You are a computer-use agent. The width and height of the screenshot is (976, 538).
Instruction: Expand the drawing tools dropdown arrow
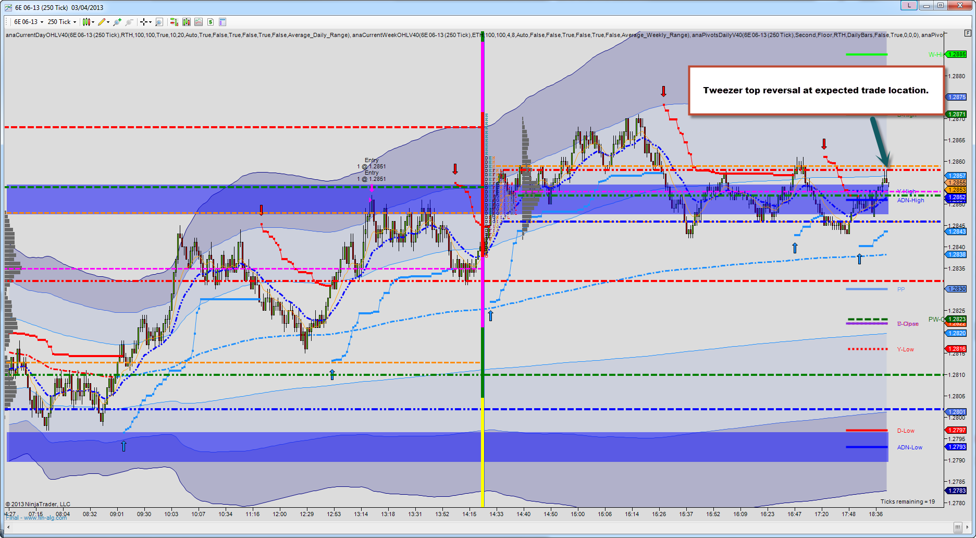pyautogui.click(x=108, y=22)
